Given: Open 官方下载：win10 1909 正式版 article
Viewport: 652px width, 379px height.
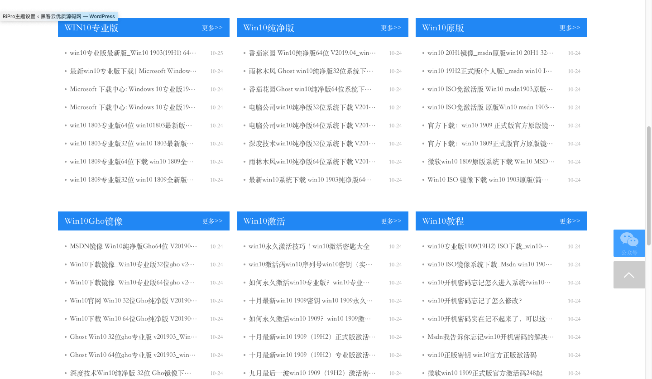Looking at the screenshot, I should (x=491, y=125).
